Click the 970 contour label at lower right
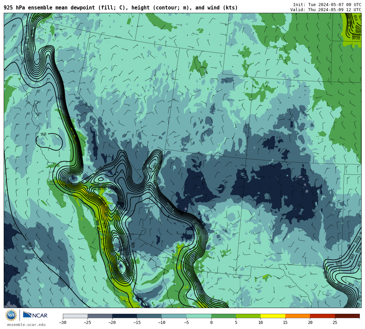365x329 pixels. pyautogui.click(x=338, y=264)
